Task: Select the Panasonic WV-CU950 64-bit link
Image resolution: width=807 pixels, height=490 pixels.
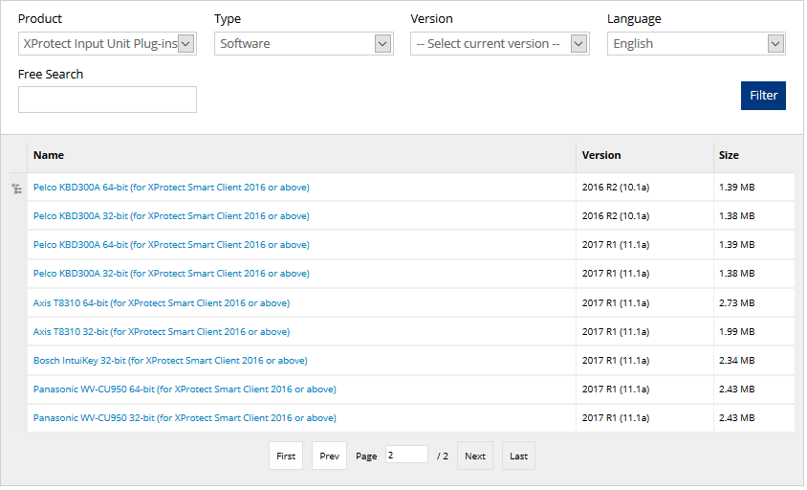Action: point(185,390)
